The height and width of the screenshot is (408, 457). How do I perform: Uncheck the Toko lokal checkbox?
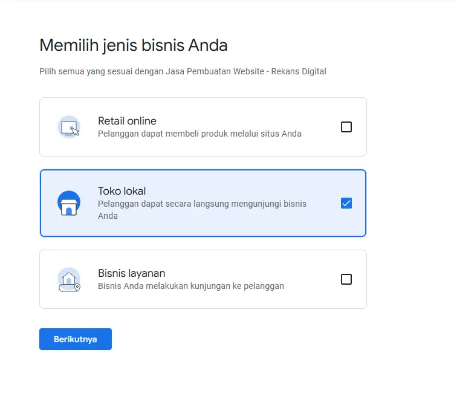coord(346,203)
